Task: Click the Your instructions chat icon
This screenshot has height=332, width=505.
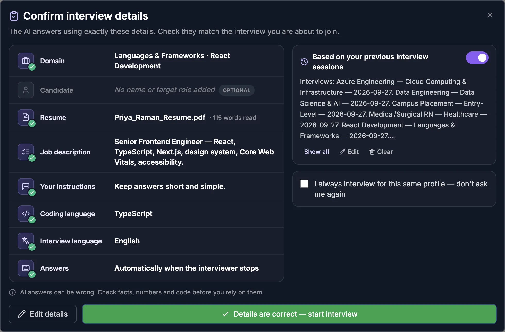Action: (26, 186)
